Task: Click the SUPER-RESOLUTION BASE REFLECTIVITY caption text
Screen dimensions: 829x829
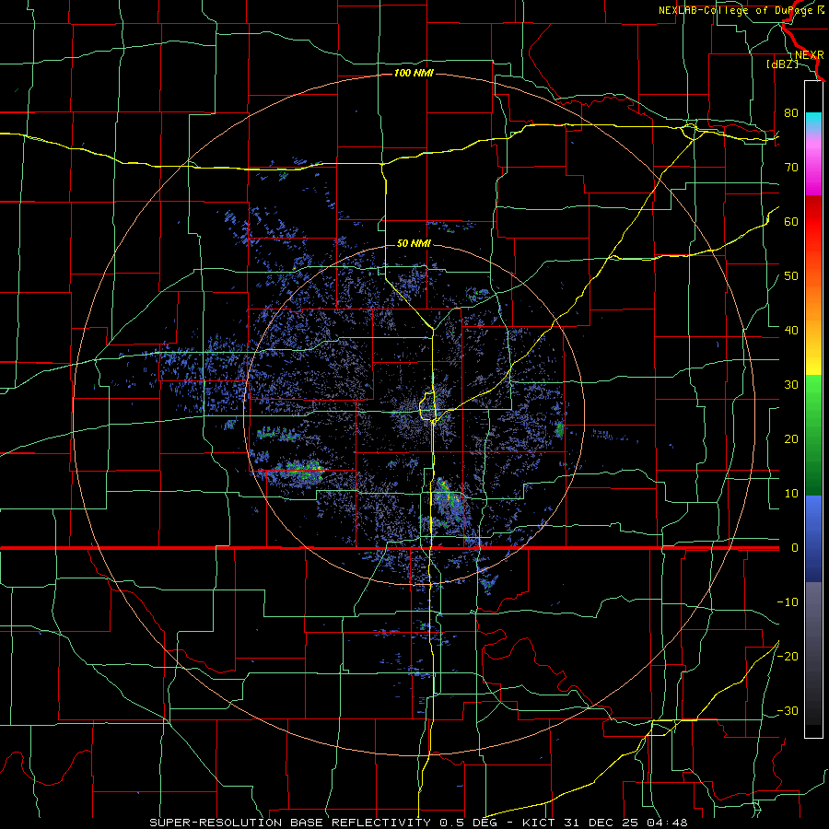Action: point(290,823)
